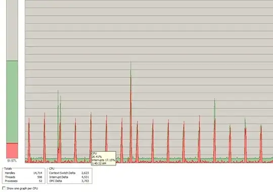Select the 14,714 handles value

click(37, 173)
